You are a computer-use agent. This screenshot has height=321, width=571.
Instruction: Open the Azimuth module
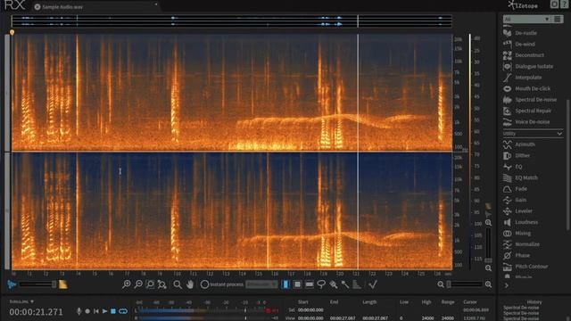(519, 144)
